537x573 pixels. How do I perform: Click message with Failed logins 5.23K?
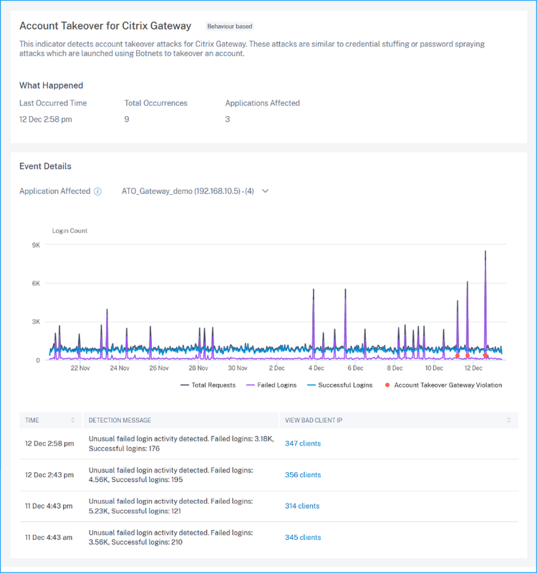click(x=171, y=506)
